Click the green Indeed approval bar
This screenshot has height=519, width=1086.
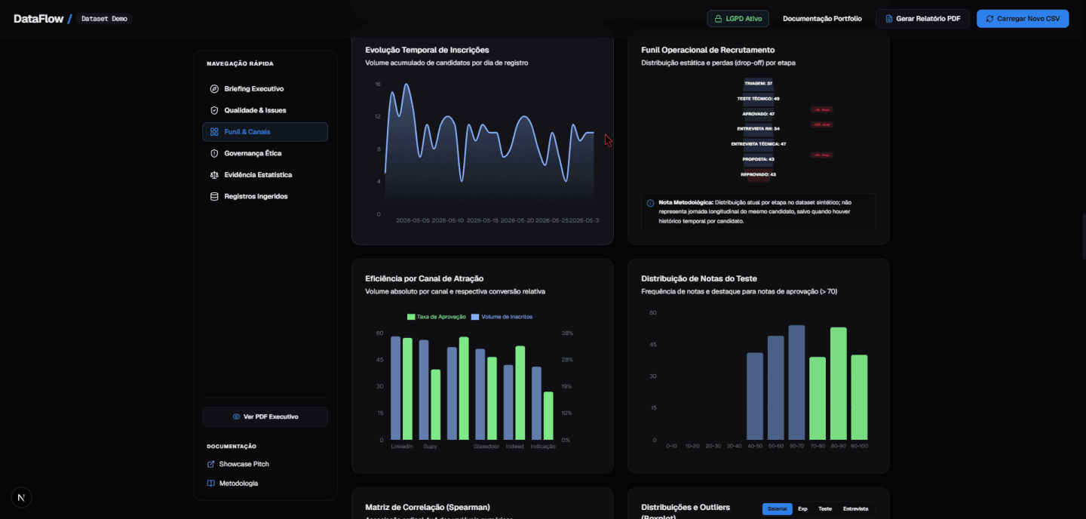520,393
